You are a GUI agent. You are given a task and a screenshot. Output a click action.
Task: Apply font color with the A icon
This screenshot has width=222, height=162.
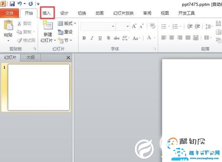click(149, 38)
